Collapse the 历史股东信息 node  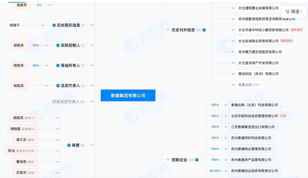point(54,25)
